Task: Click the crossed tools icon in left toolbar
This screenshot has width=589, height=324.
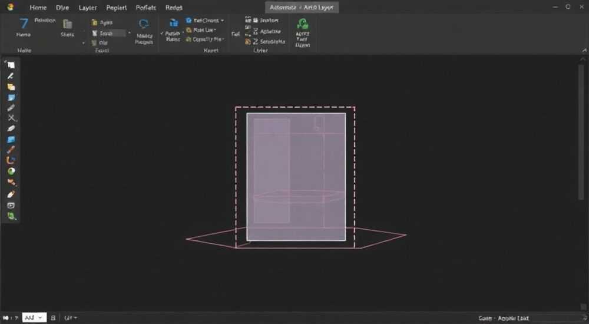Action: click(x=11, y=118)
